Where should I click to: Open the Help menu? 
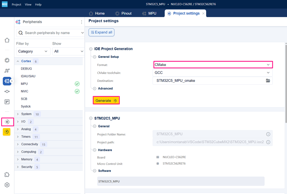tap(38, 4)
